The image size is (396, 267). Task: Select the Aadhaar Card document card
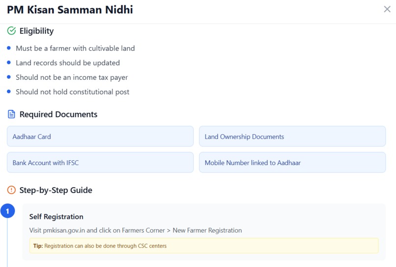[x=100, y=136]
